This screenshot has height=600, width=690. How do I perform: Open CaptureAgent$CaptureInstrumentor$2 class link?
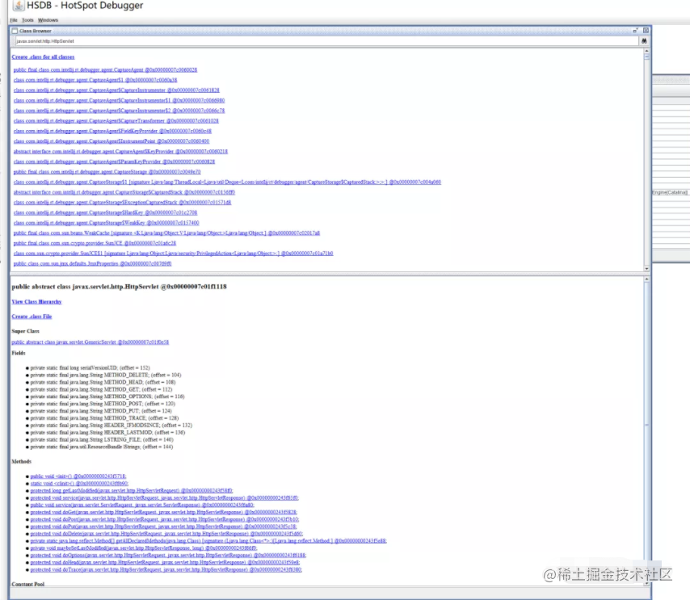(x=119, y=111)
